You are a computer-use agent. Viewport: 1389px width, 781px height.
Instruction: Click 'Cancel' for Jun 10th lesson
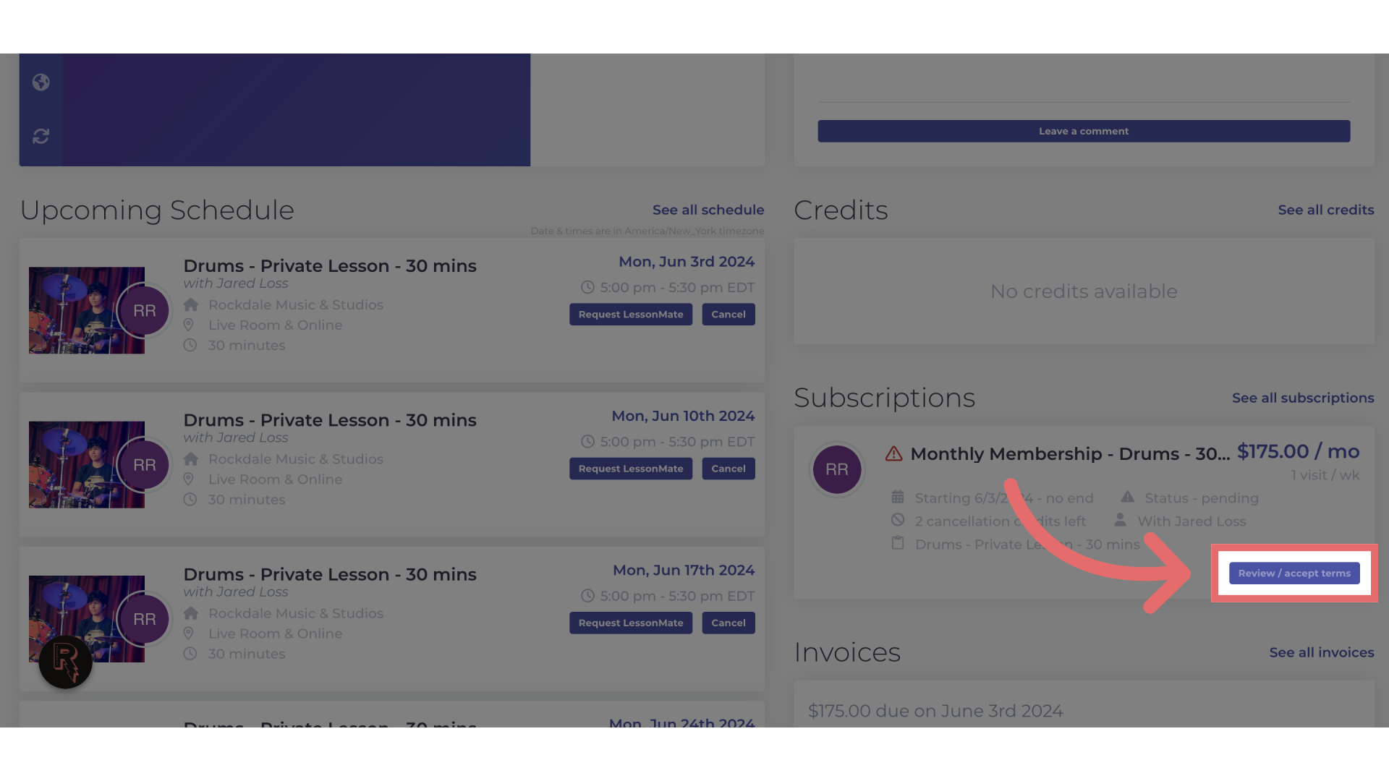point(728,468)
